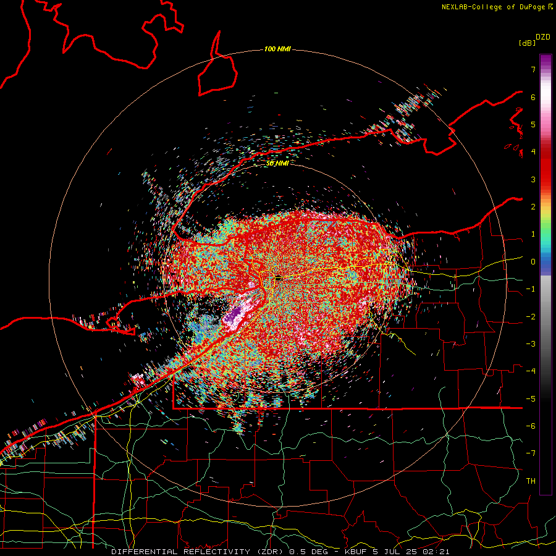
Task: Click the -4 value on the color scale
Action: tap(531, 371)
